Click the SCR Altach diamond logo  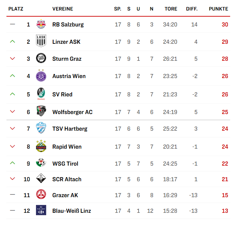point(41,179)
